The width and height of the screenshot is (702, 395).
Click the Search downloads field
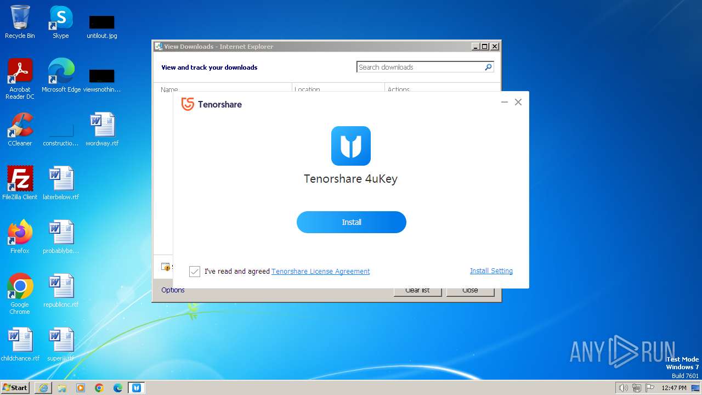click(420, 67)
